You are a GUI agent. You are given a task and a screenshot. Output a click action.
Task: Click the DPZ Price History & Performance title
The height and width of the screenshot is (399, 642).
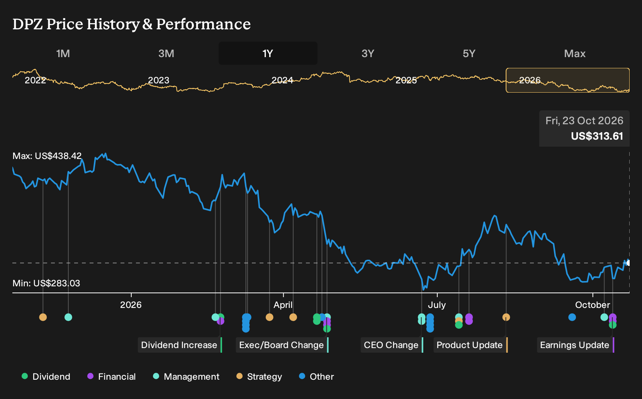(132, 24)
